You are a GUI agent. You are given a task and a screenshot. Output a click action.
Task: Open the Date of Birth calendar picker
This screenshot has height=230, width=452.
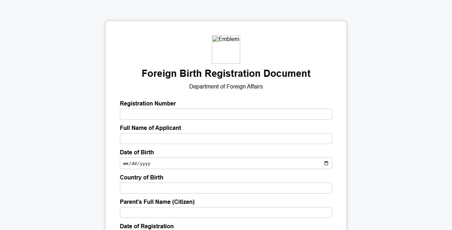(x=326, y=163)
